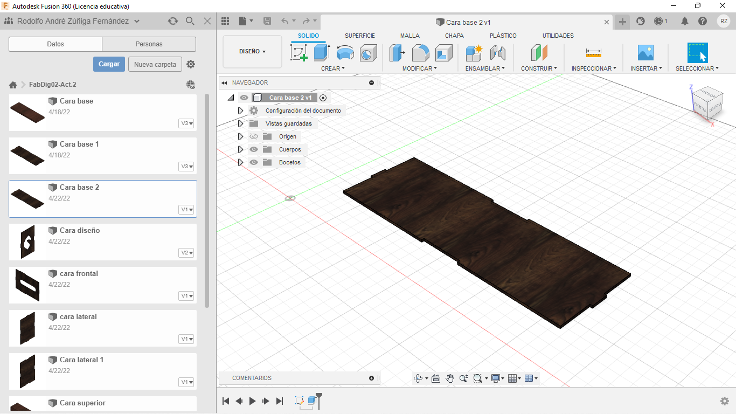
Task: Click the Cargar button
Action: [x=109, y=64]
